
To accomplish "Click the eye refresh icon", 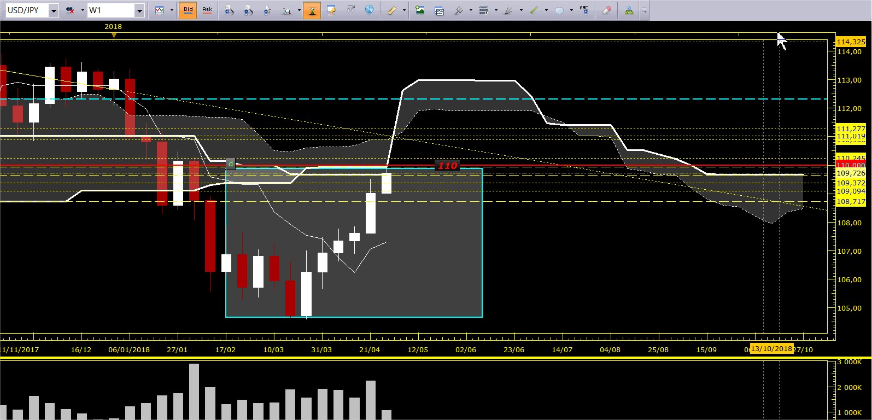I will pos(350,10).
